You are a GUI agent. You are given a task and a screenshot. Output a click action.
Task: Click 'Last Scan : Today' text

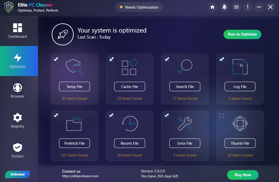(94, 37)
